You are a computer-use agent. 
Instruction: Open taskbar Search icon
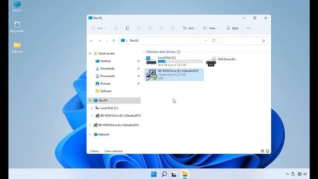tap(164, 174)
